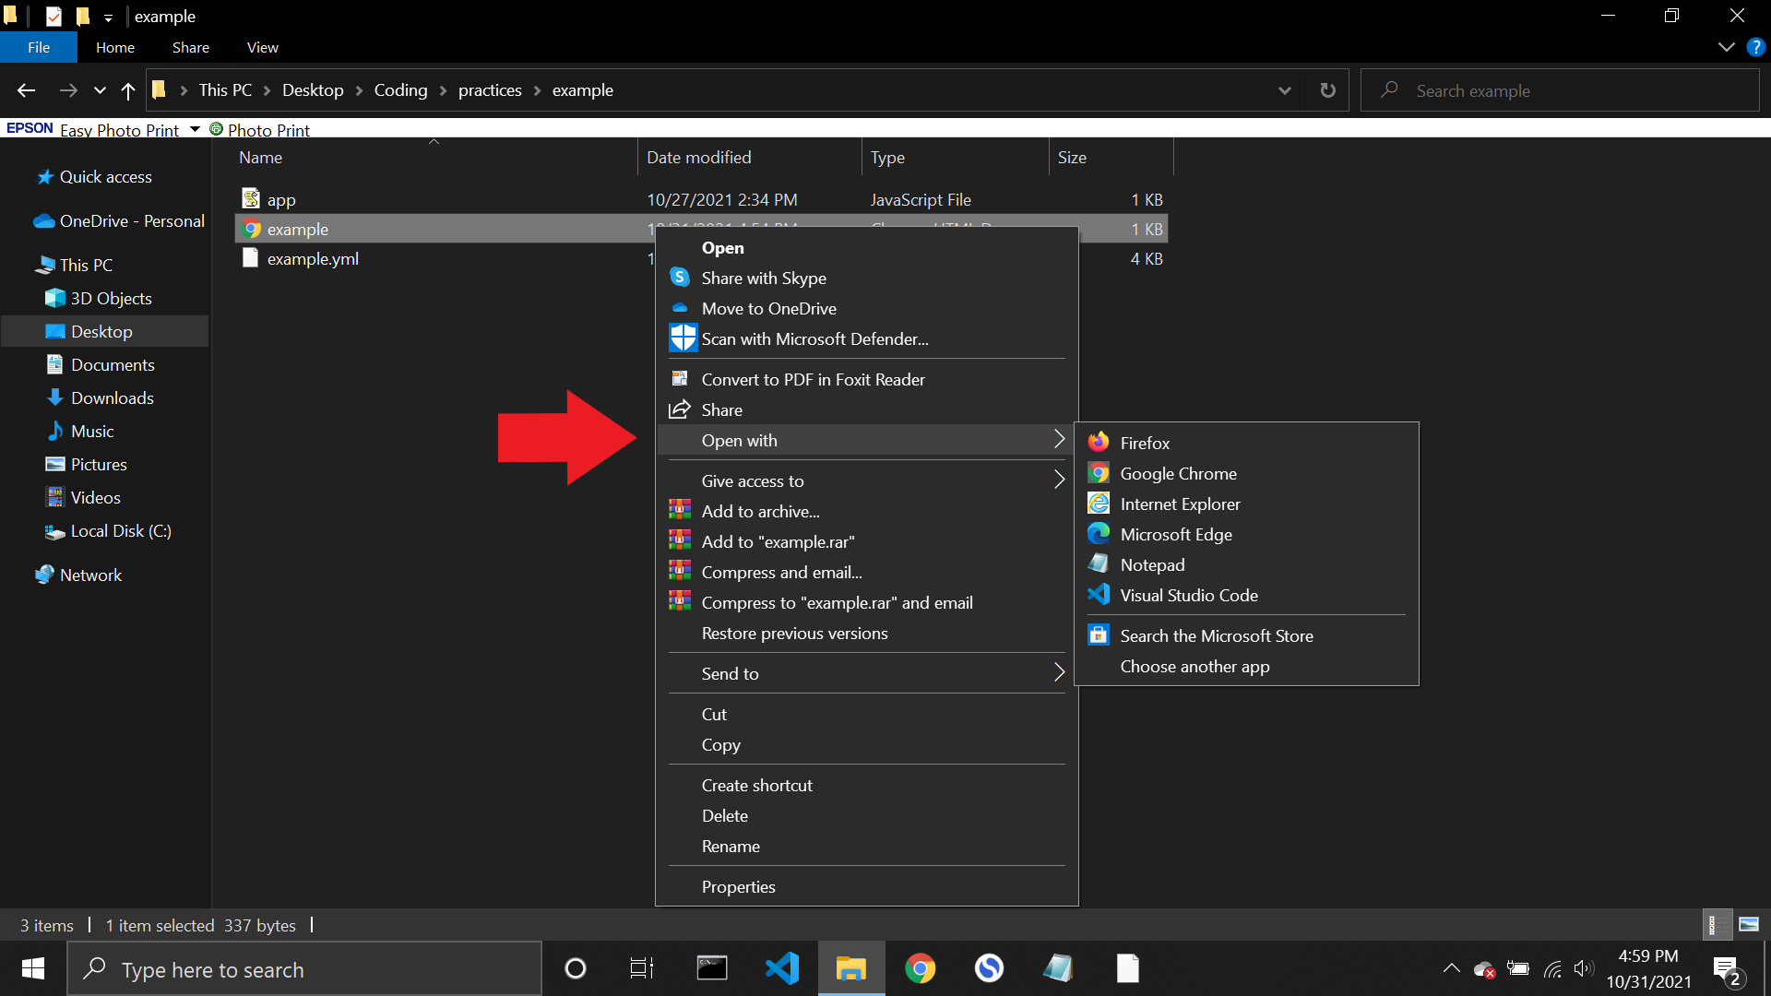Image resolution: width=1771 pixels, height=996 pixels.
Task: Navigate up to the practices folder
Action: pyautogui.click(x=127, y=89)
